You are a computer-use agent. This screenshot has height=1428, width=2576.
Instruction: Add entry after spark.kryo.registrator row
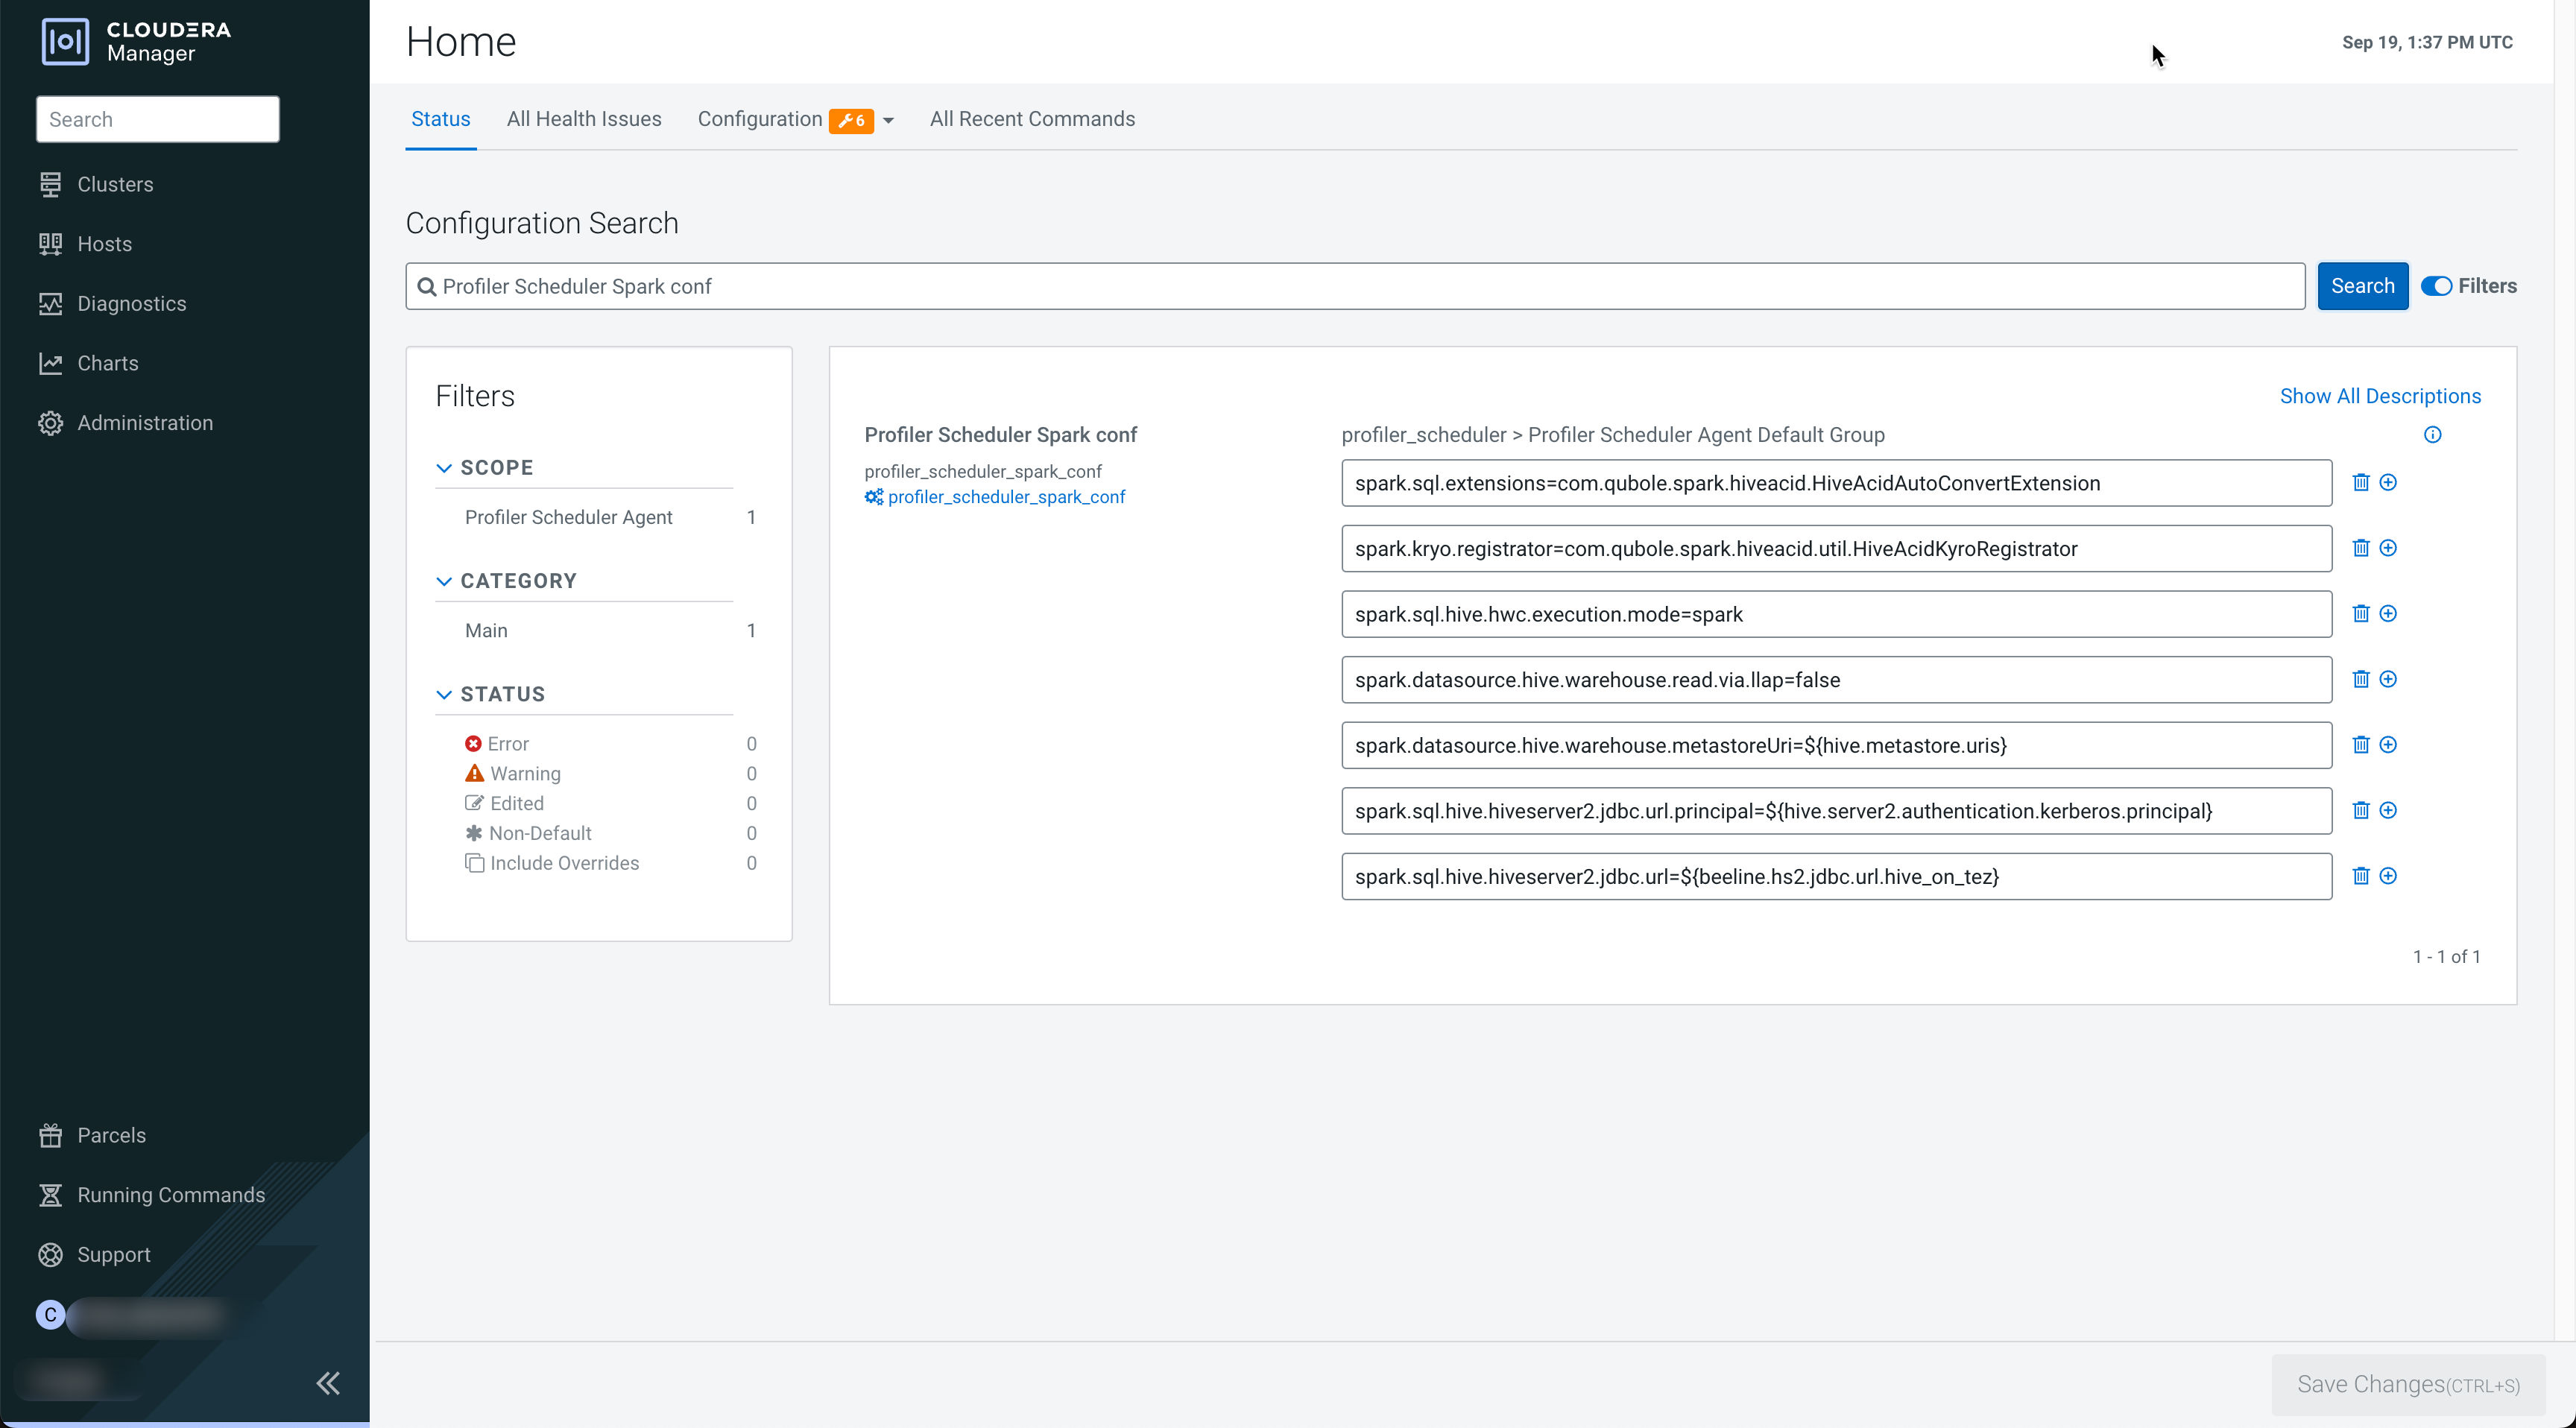[x=2387, y=548]
